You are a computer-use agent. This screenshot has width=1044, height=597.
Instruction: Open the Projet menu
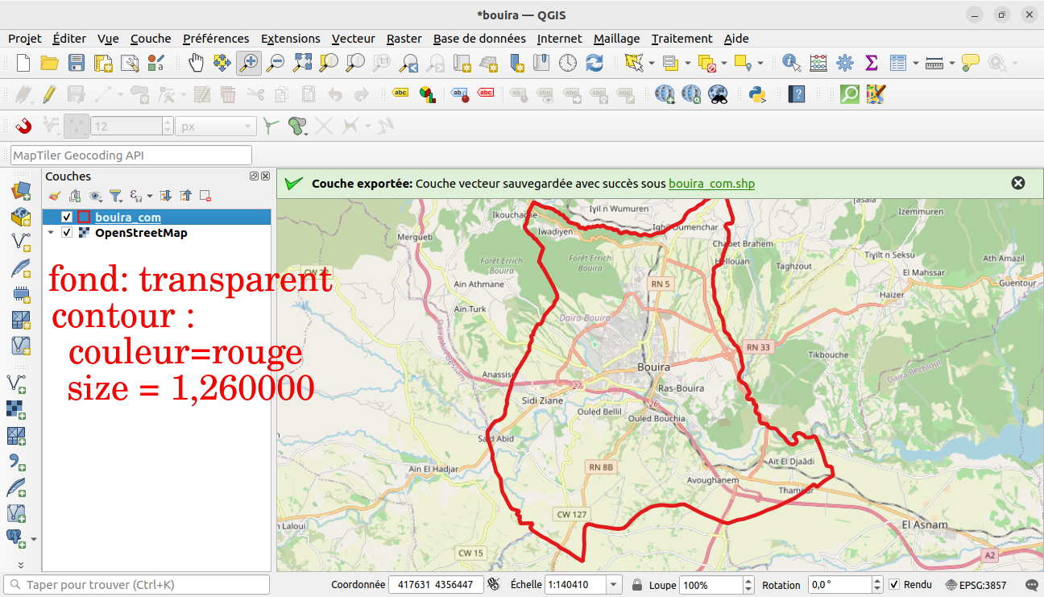pos(25,39)
